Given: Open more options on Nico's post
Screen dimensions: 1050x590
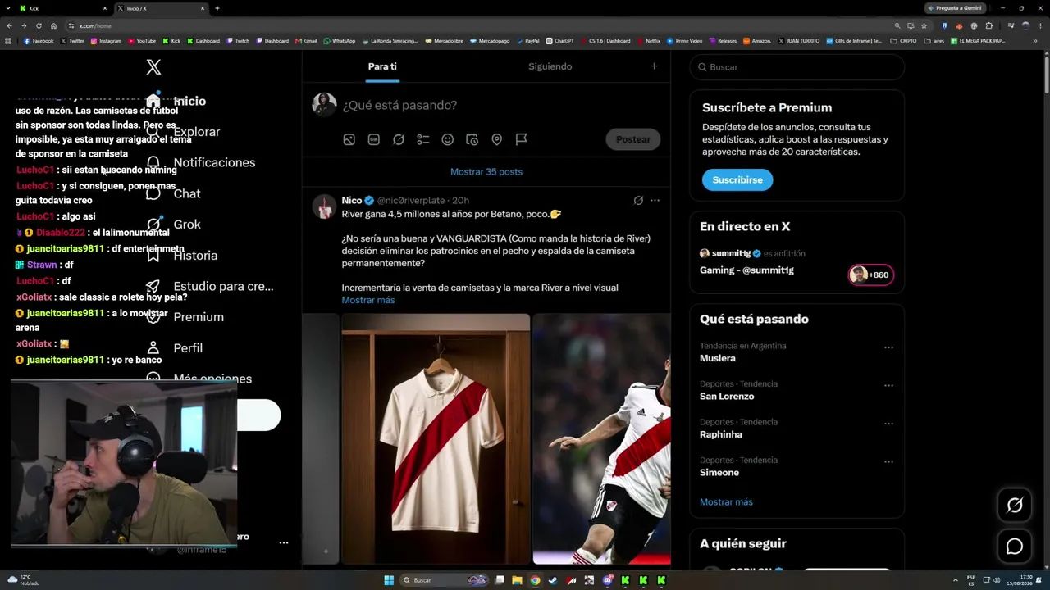Looking at the screenshot, I should (655, 200).
